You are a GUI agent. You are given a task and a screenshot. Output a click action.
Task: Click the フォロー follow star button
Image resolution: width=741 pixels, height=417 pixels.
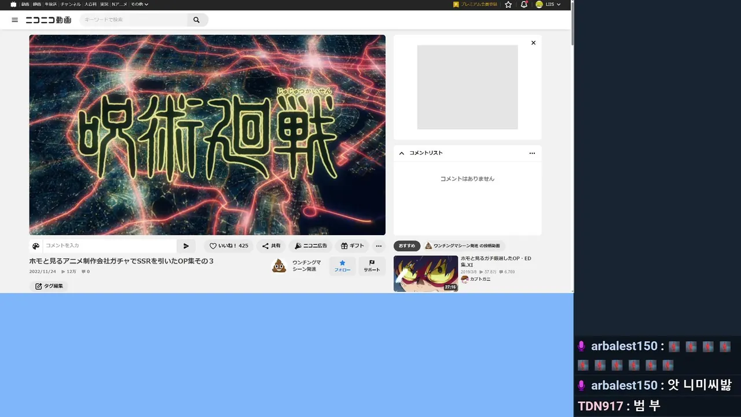tap(342, 266)
